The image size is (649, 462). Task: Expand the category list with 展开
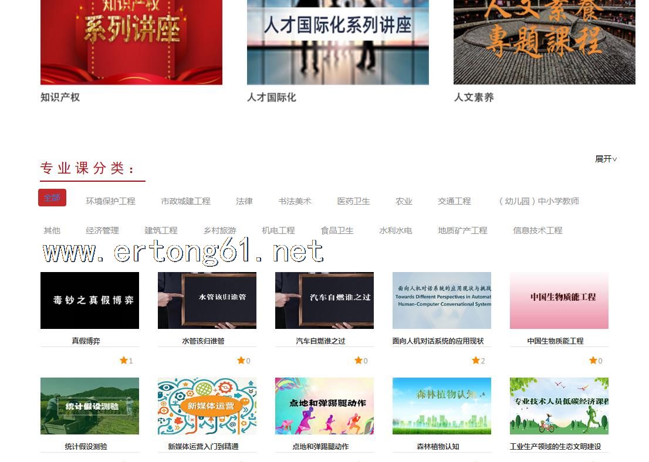tap(606, 159)
